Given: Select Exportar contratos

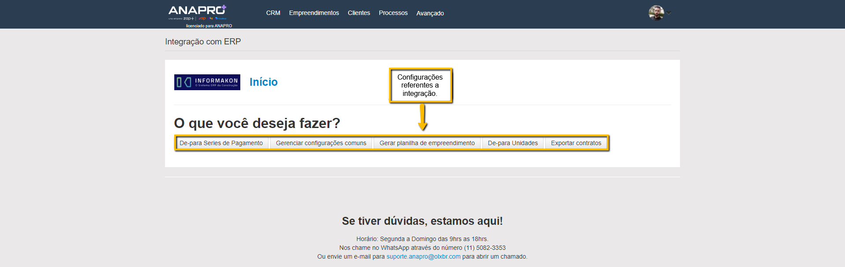Looking at the screenshot, I should (576, 143).
